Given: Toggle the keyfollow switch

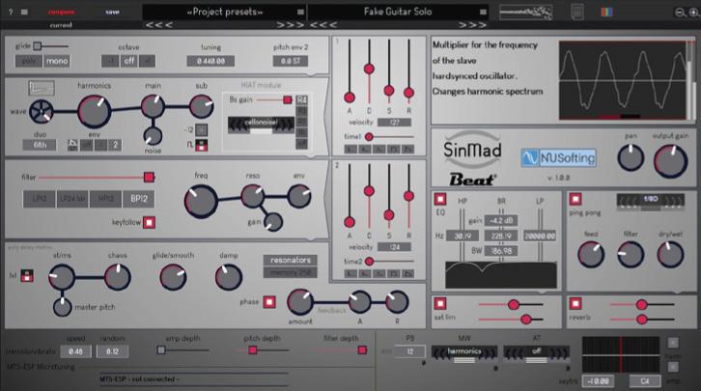Looking at the screenshot, I should click(x=150, y=222).
